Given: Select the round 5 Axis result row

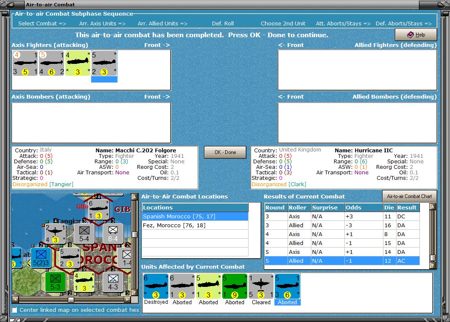Looking at the screenshot, I should [342, 252].
